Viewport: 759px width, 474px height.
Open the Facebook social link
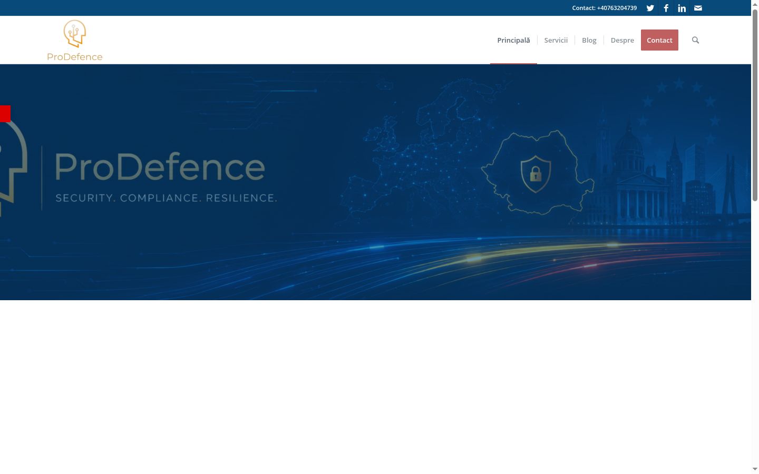click(x=666, y=8)
